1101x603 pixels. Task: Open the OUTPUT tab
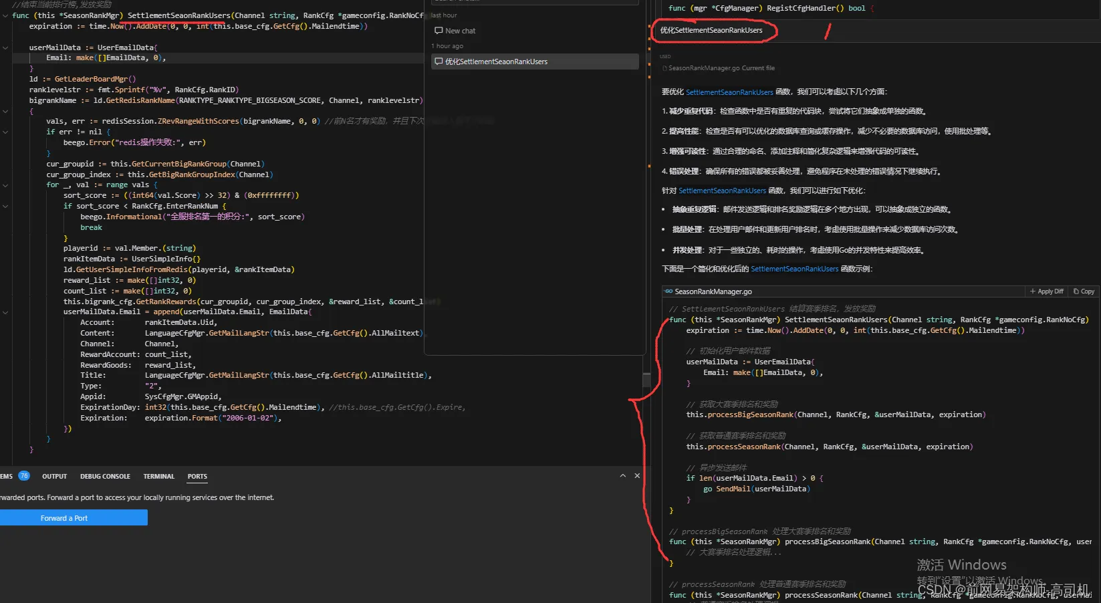54,477
